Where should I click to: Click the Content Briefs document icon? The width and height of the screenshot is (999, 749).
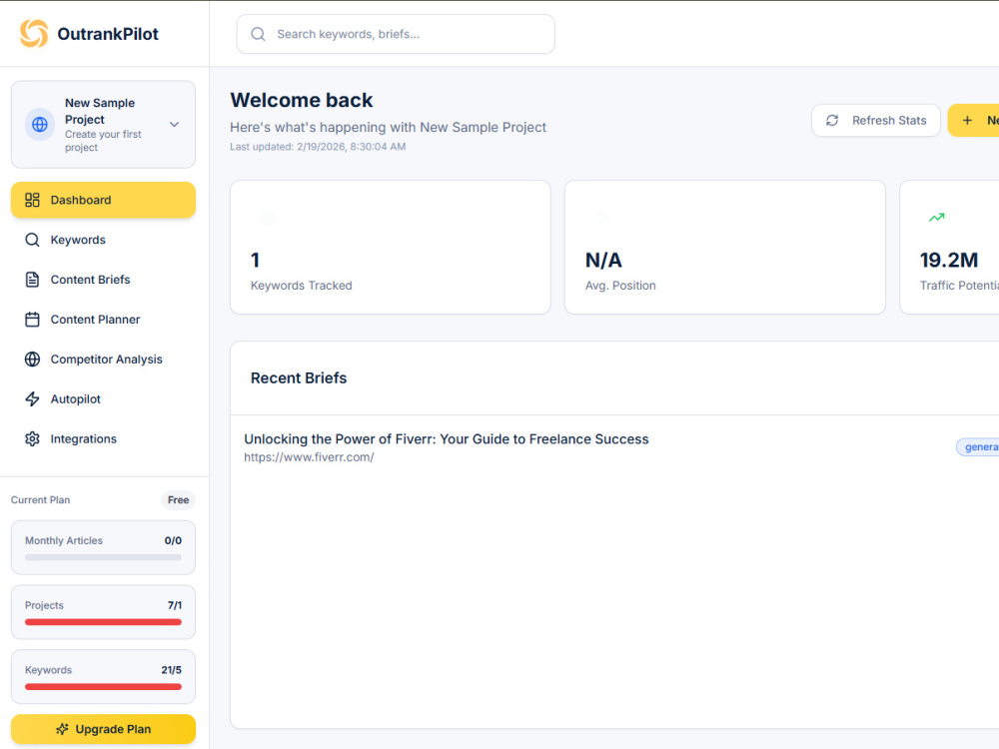point(33,280)
